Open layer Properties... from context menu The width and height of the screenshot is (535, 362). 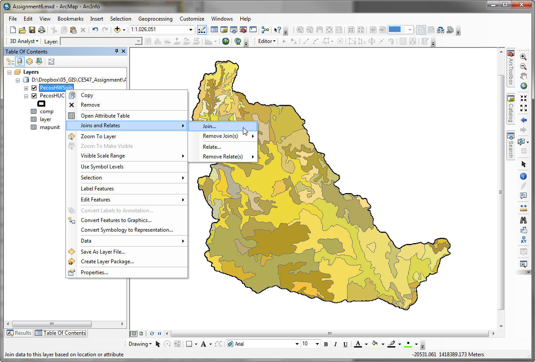click(127, 272)
